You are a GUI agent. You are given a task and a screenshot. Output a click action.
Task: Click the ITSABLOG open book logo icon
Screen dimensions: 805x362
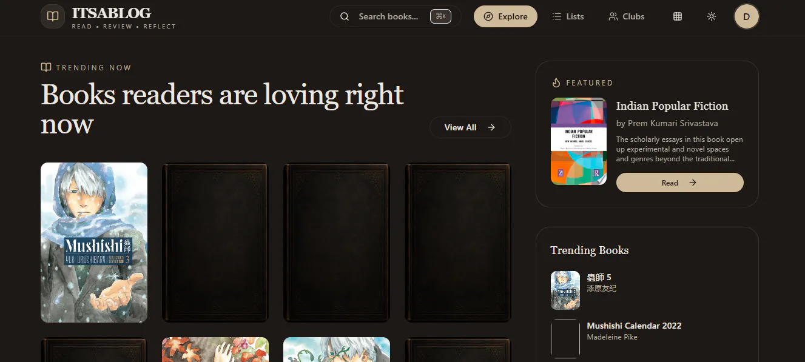pos(53,16)
